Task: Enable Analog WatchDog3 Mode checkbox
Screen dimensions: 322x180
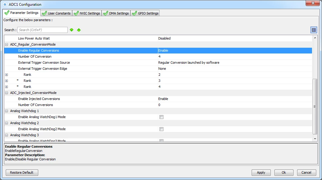Action: (161, 140)
